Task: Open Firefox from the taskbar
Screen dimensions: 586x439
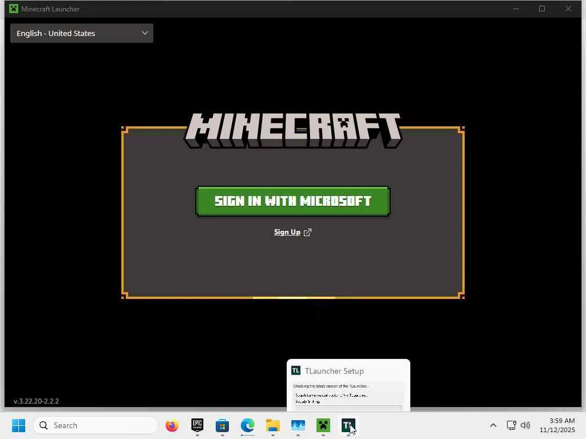Action: [172, 425]
